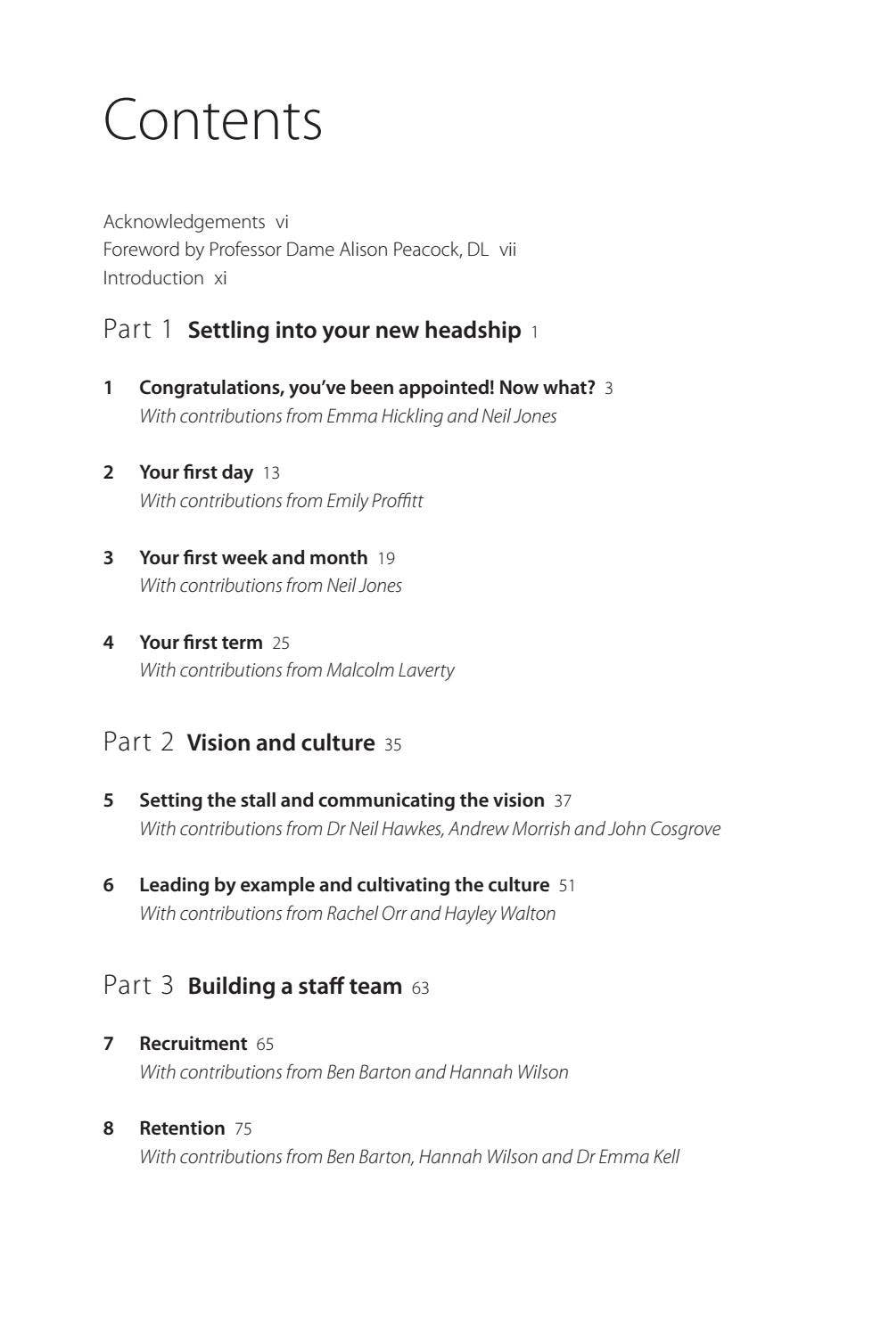This screenshot has width=889, height=1337.
Task: Select Leading by example and cultivating the culture
Action: (x=344, y=885)
